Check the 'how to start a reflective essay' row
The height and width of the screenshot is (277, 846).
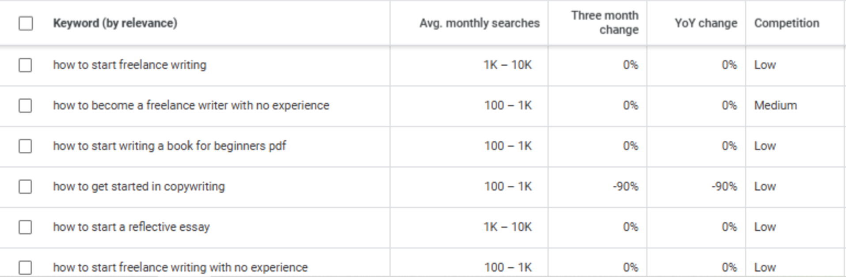click(x=25, y=227)
